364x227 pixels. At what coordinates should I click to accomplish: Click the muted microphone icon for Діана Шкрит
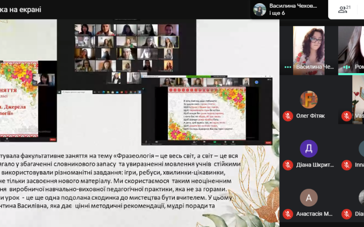[288, 165]
